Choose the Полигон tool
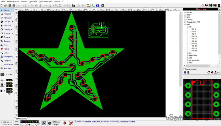 (x=7, y=37)
